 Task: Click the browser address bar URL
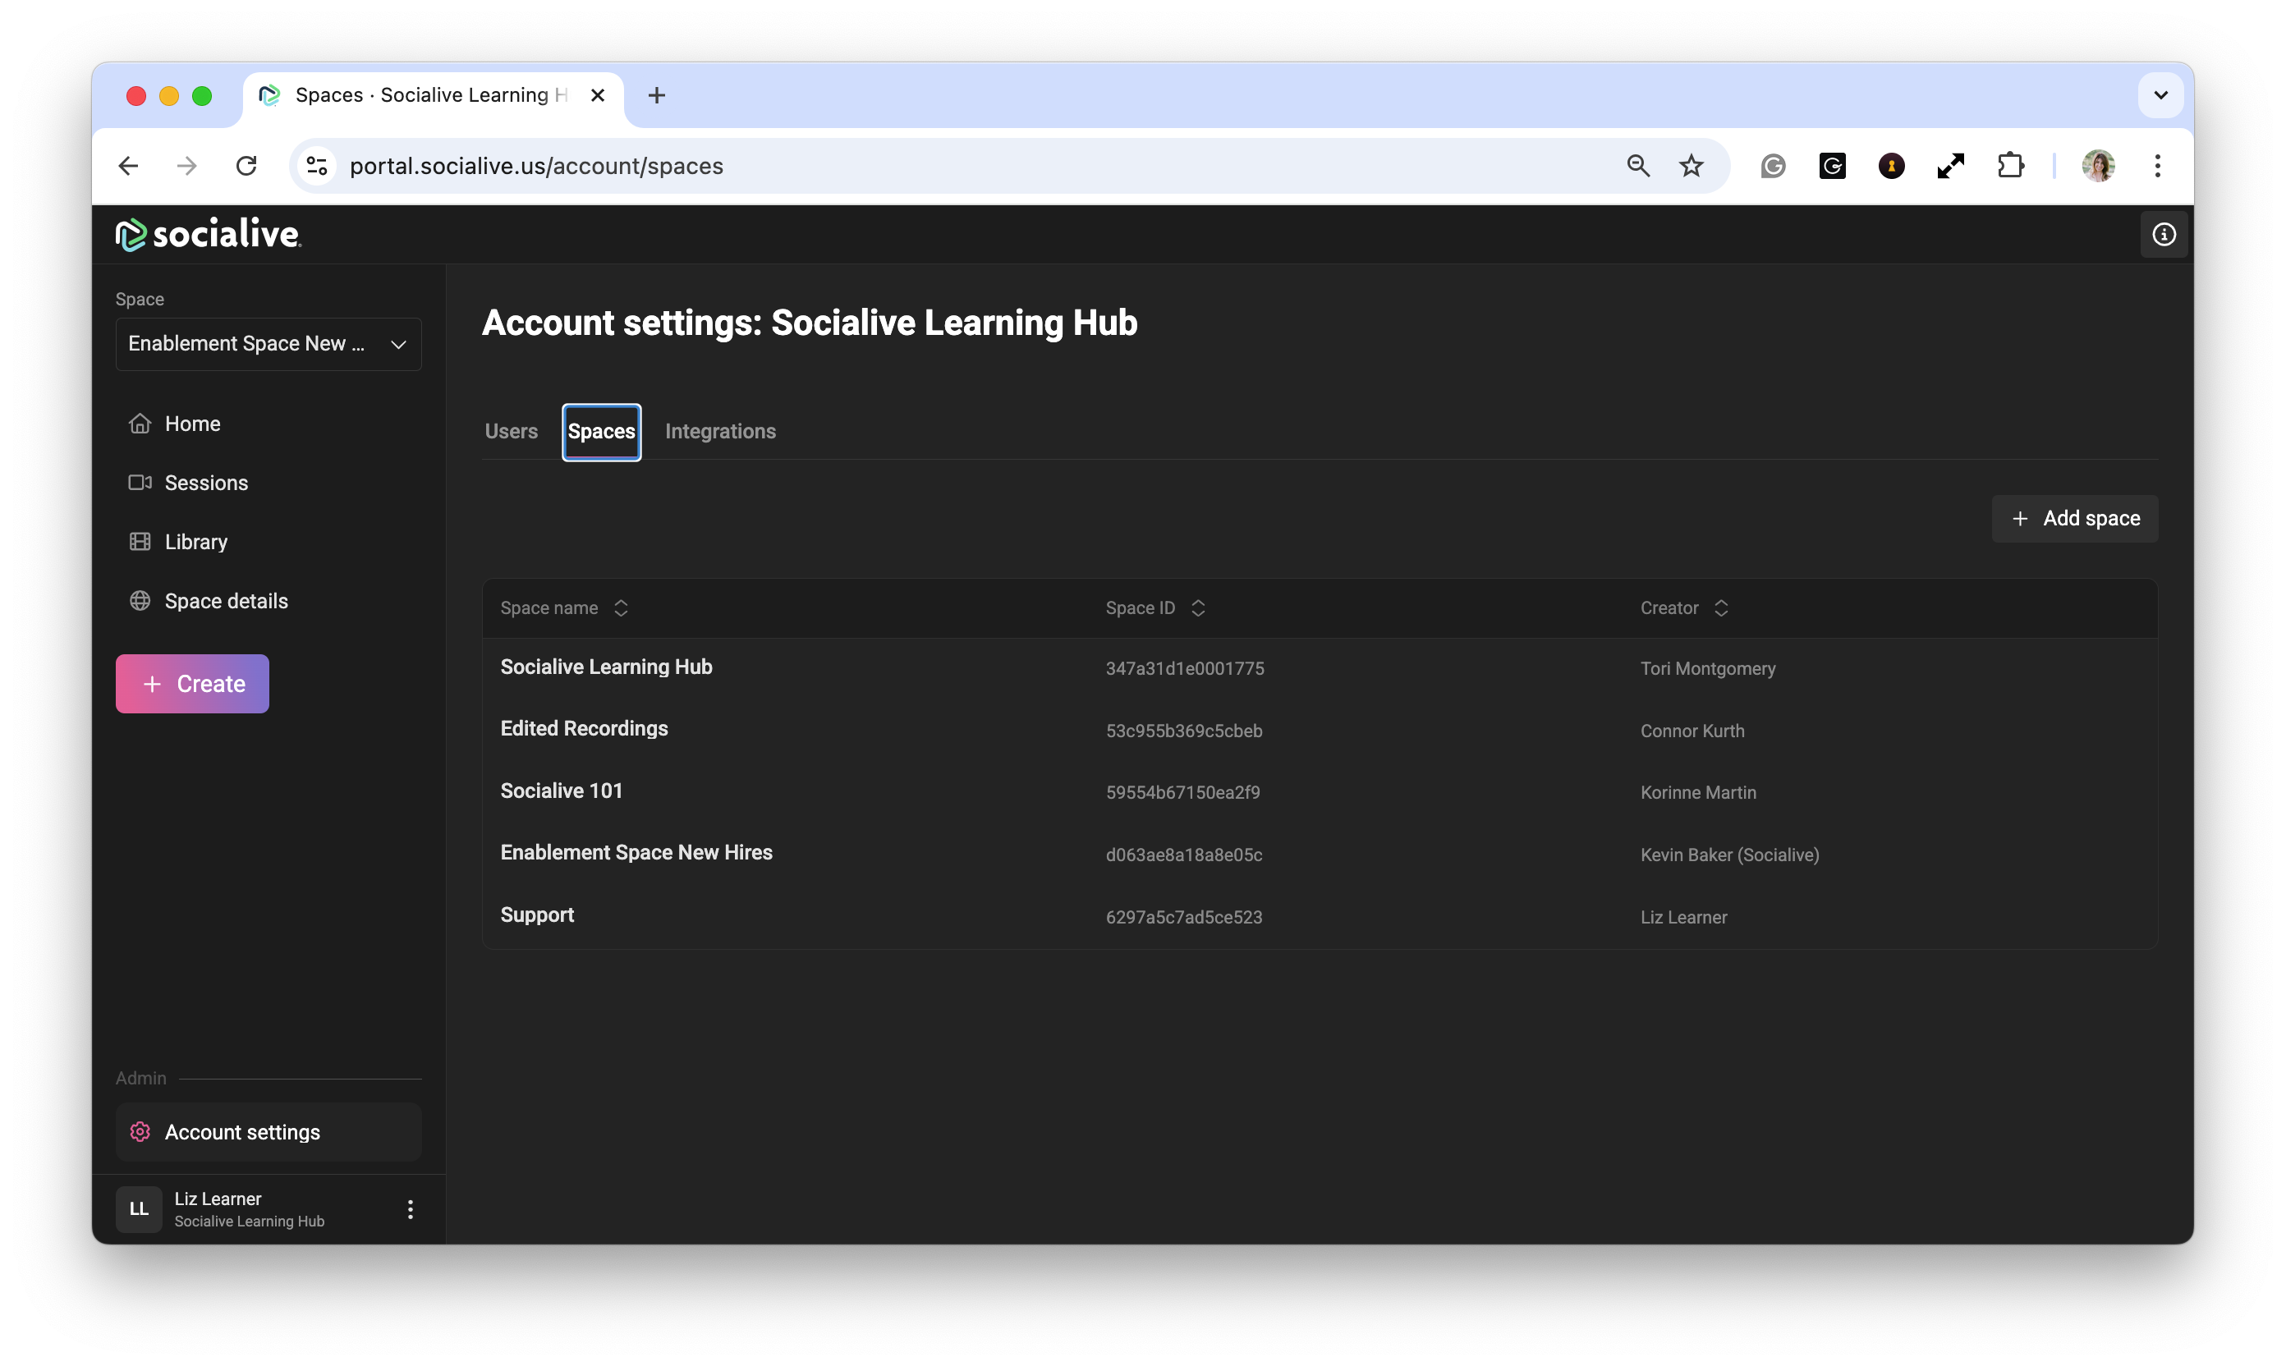click(x=536, y=166)
